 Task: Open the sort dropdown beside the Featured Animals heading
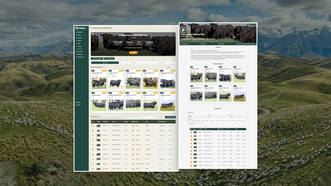point(170,67)
